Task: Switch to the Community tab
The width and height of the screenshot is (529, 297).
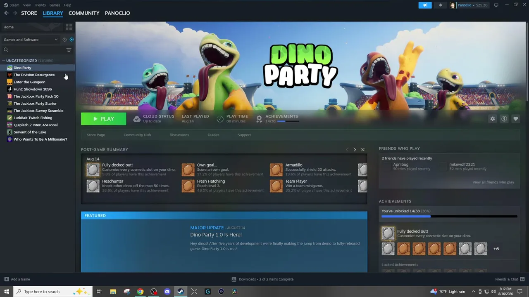Action: click(84, 13)
